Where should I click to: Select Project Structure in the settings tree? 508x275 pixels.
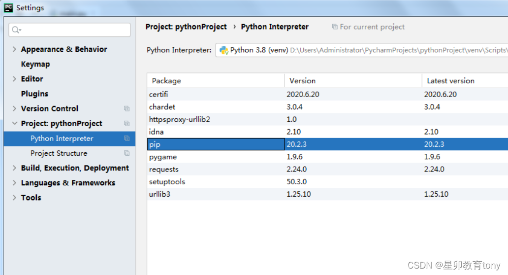(59, 153)
